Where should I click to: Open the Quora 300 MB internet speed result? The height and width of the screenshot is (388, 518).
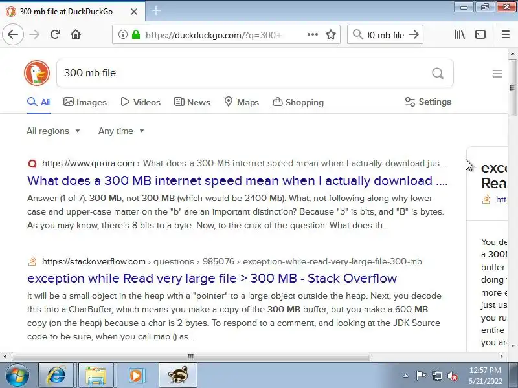point(237,181)
